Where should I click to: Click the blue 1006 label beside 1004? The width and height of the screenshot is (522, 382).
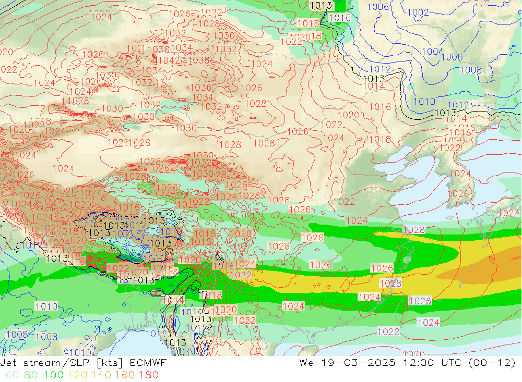click(x=452, y=57)
